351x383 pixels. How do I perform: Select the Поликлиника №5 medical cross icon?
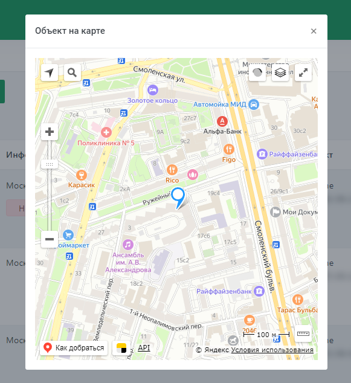[106, 133]
